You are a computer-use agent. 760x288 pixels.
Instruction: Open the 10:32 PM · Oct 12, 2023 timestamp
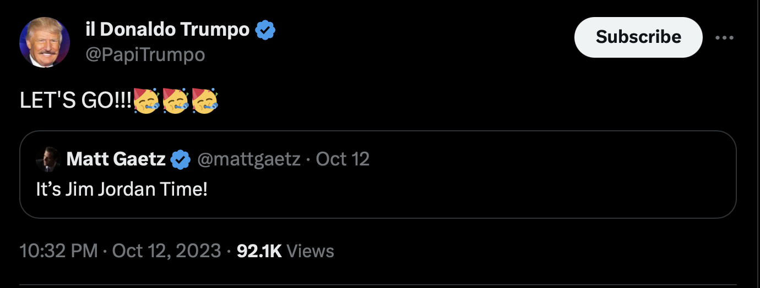(x=120, y=251)
